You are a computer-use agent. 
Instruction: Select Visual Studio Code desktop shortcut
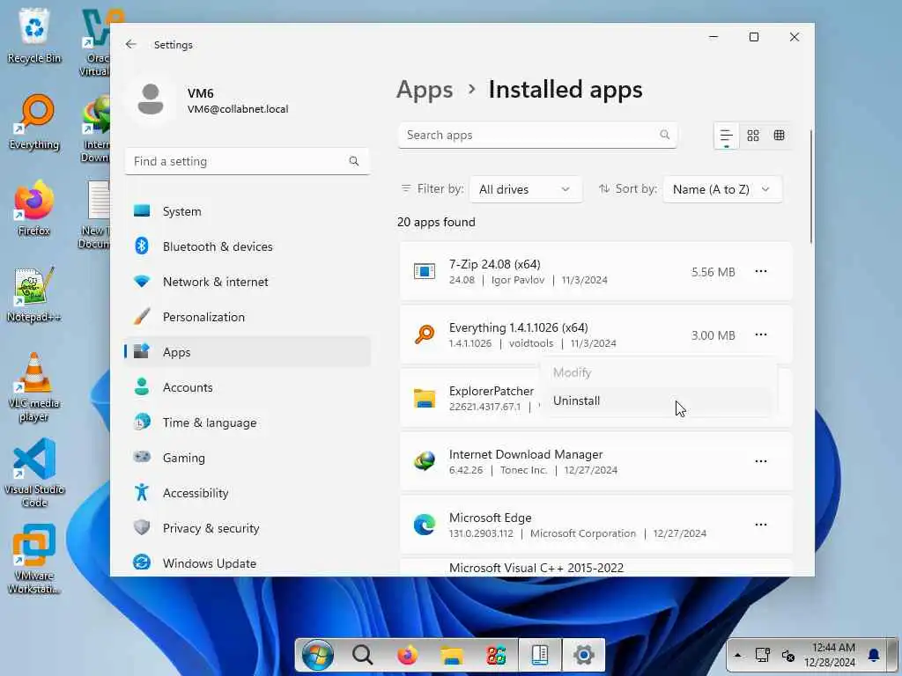pyautogui.click(x=34, y=473)
